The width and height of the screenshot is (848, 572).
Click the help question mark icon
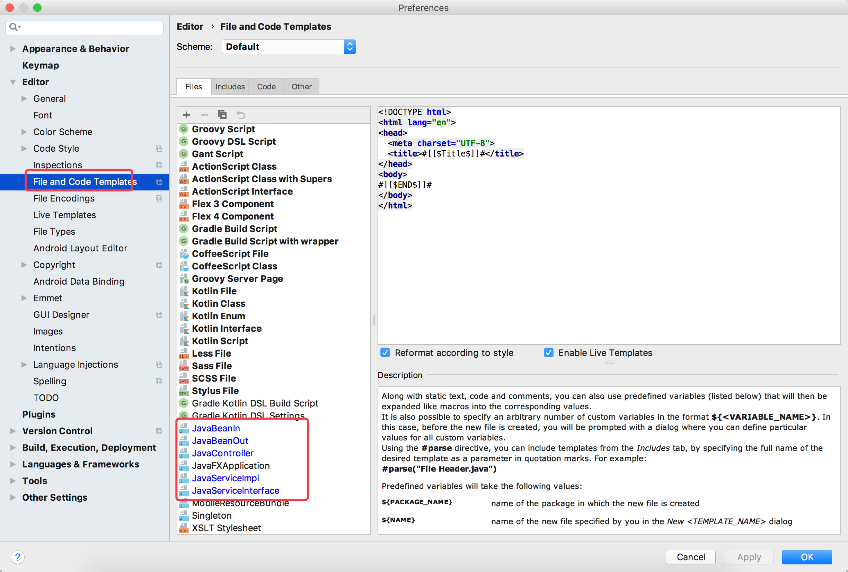(x=18, y=557)
